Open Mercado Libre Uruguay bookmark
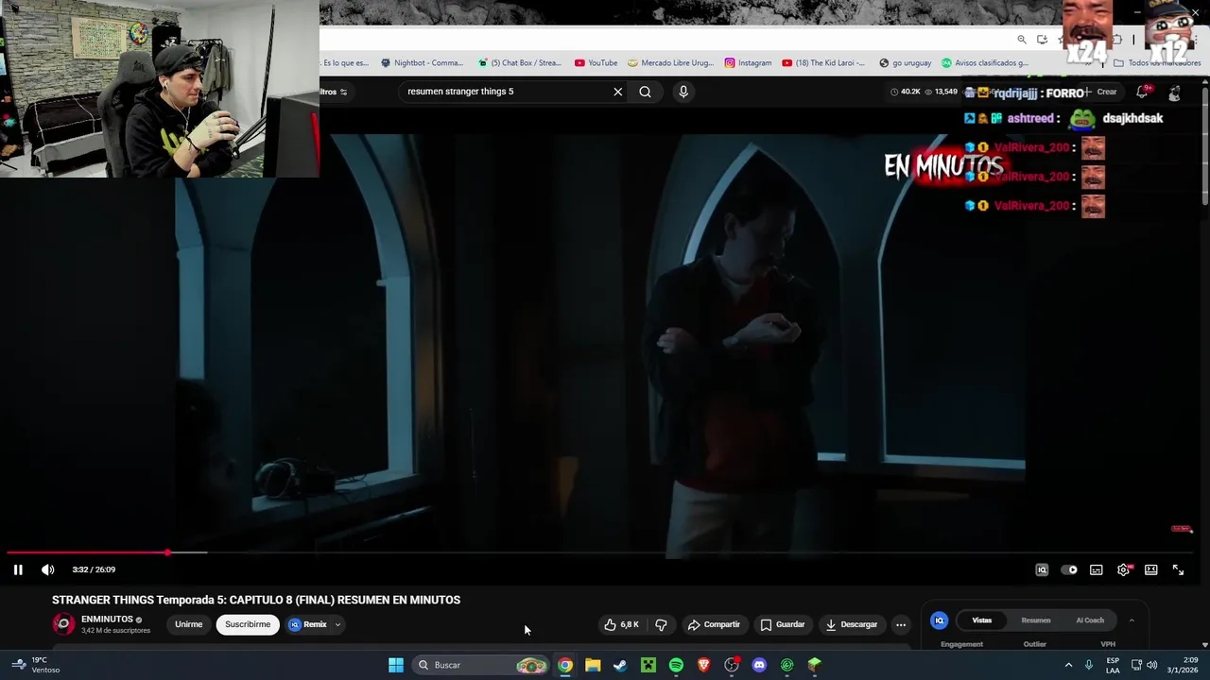 [x=670, y=63]
